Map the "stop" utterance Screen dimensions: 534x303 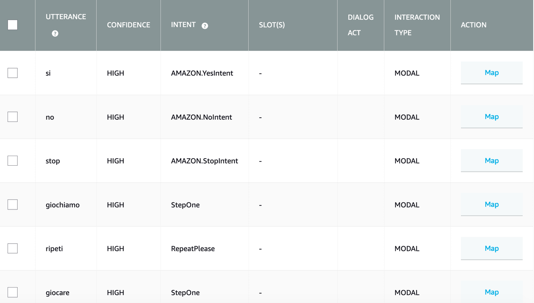[491, 161]
